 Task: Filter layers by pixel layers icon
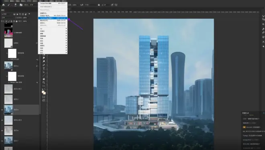(14, 14)
